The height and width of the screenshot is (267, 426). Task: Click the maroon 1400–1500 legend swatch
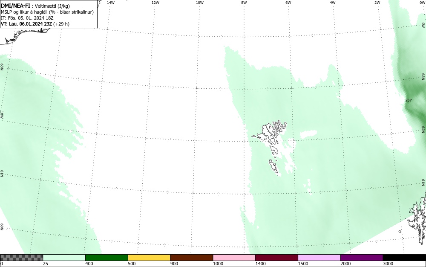pyautogui.click(x=276, y=258)
